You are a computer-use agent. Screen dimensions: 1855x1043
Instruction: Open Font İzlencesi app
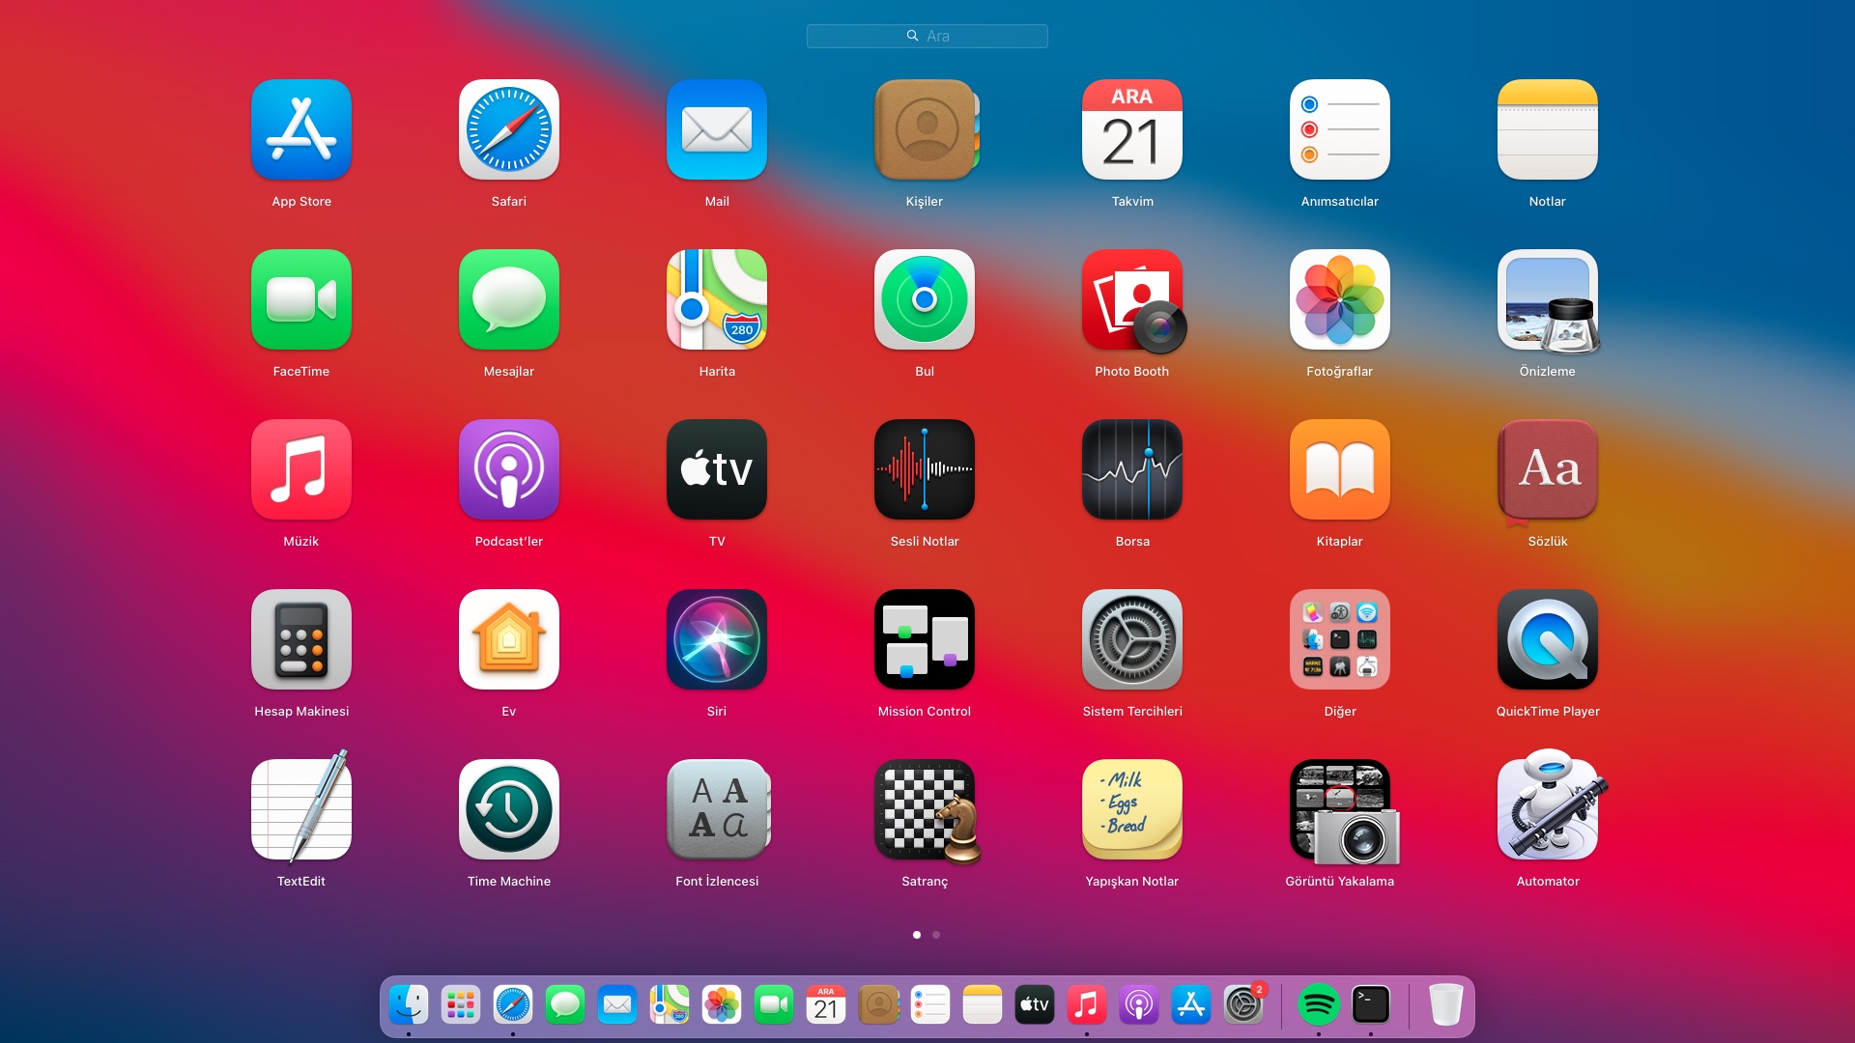tap(716, 810)
